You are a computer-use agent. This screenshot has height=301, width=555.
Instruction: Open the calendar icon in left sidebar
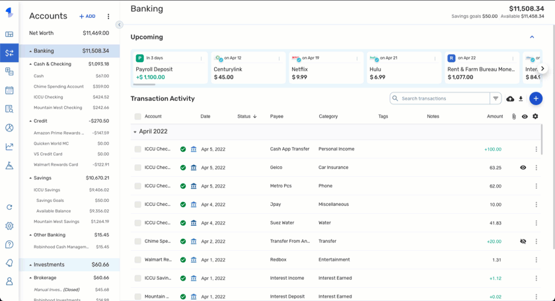point(9,90)
